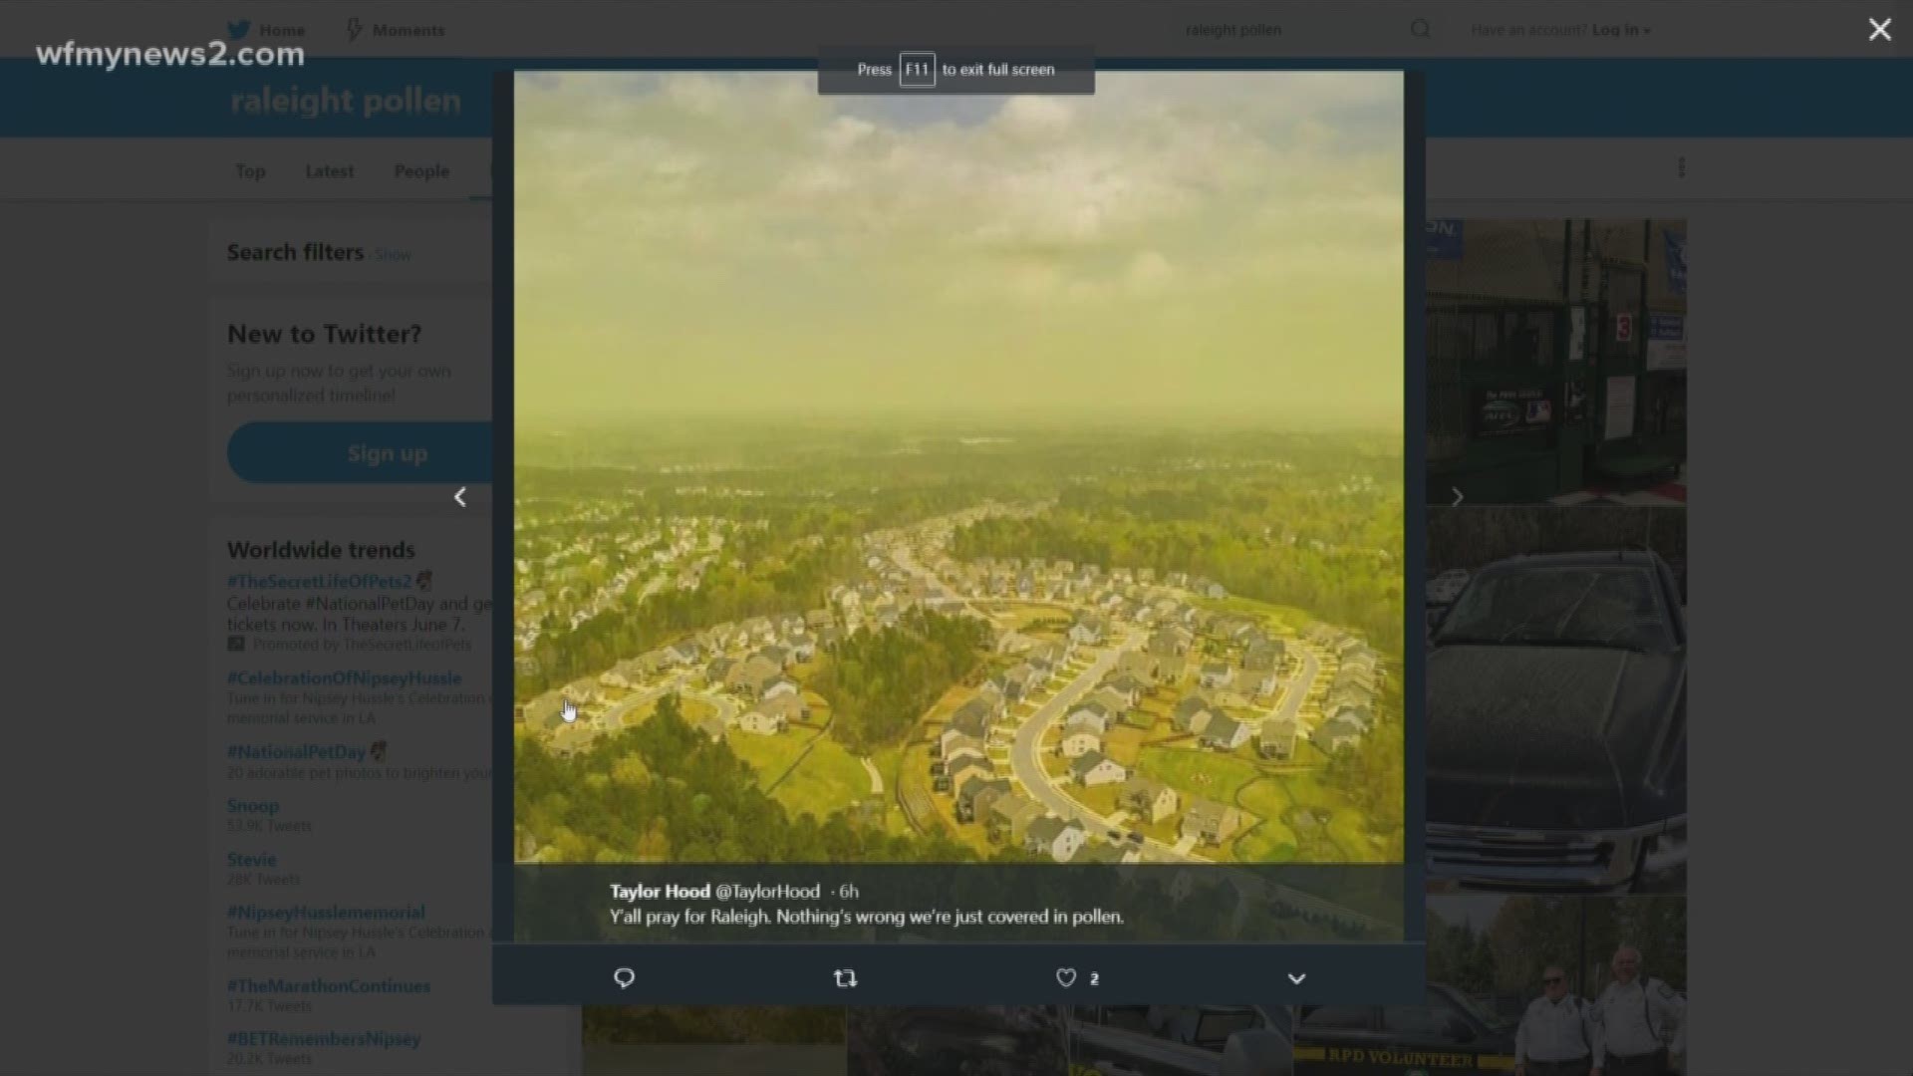This screenshot has height=1076, width=1913.
Task: Switch to the Latest tab
Action: (x=330, y=171)
